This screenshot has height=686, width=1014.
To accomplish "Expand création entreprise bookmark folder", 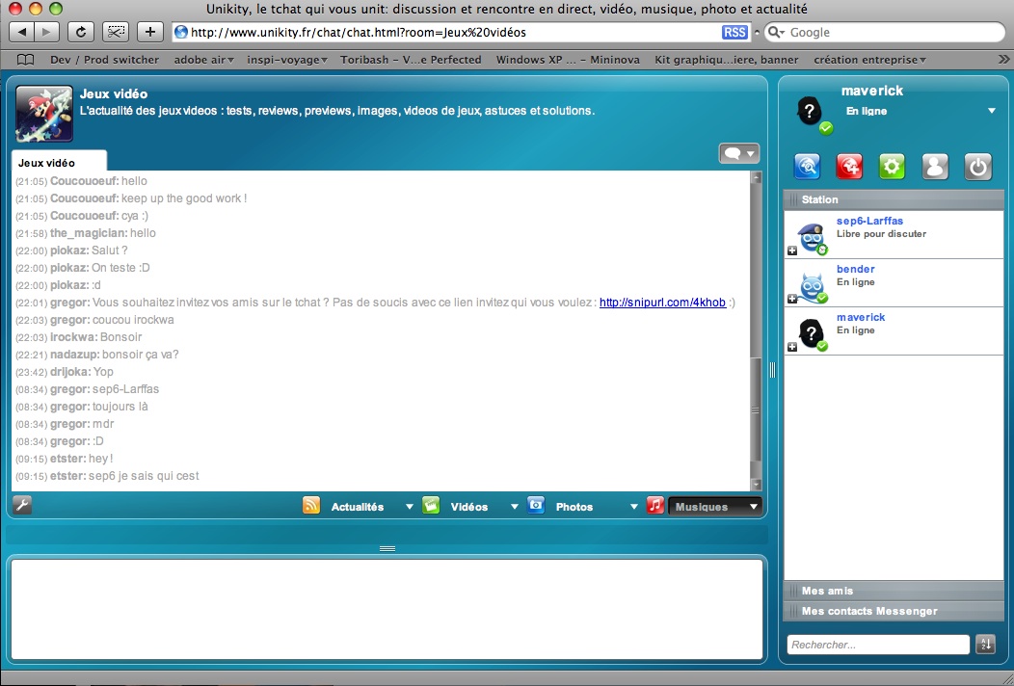I will click(x=869, y=60).
